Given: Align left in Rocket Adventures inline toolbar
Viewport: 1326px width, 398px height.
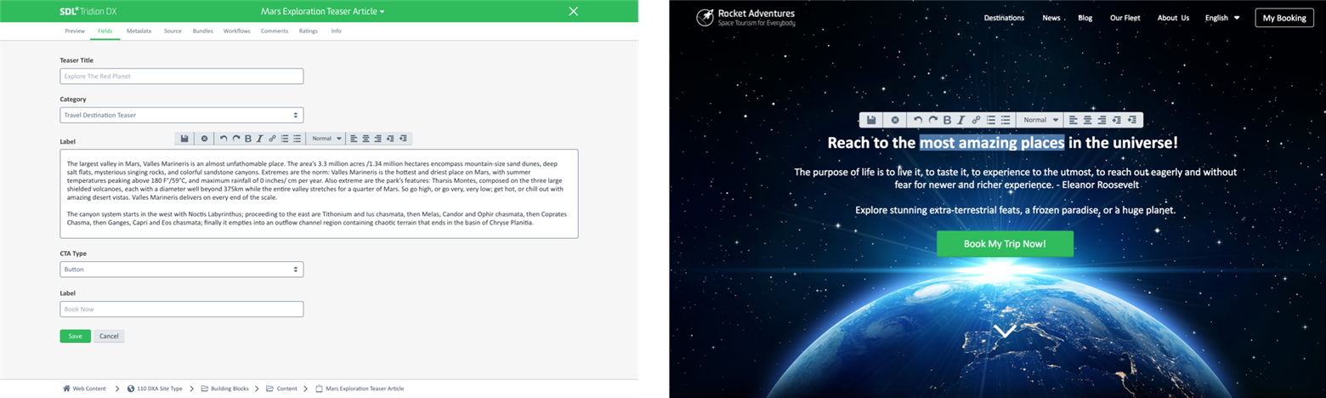Looking at the screenshot, I should pyautogui.click(x=1073, y=120).
